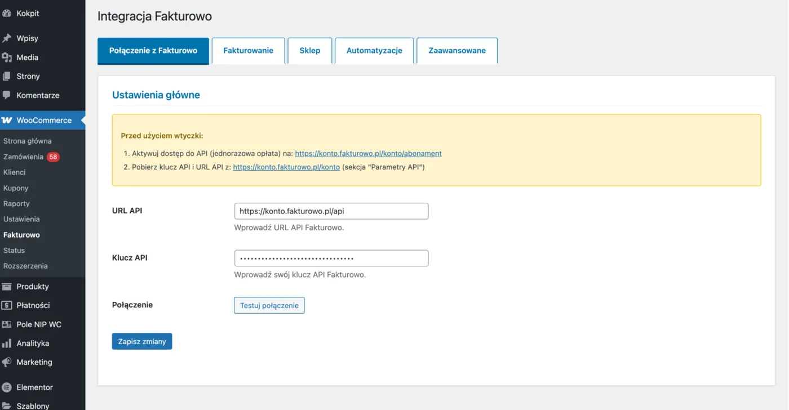Click the Wpisy pin icon
This screenshot has width=789, height=410.
7,38
